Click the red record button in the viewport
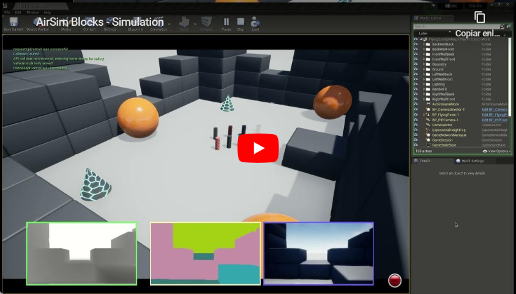This screenshot has width=516, height=294. tap(395, 281)
